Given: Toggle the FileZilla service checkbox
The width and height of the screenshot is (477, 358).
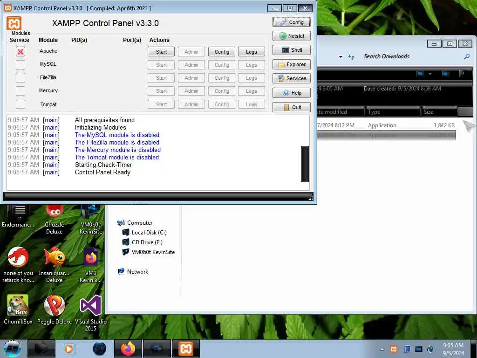Looking at the screenshot, I should [x=20, y=78].
